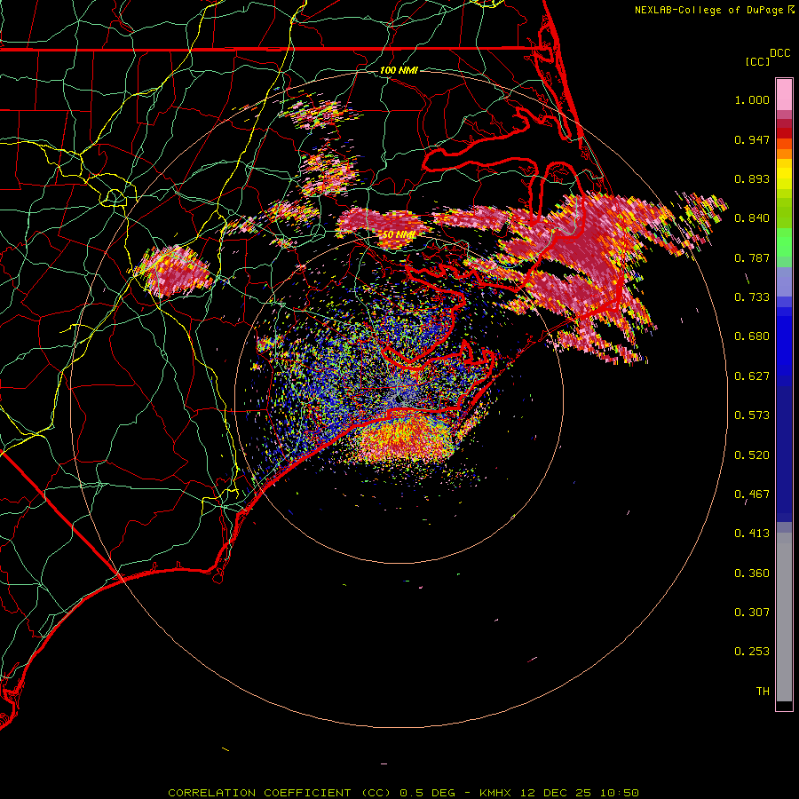This screenshot has width=799, height=799.
Task: Click the bright green color bar segment
Action: point(784,242)
